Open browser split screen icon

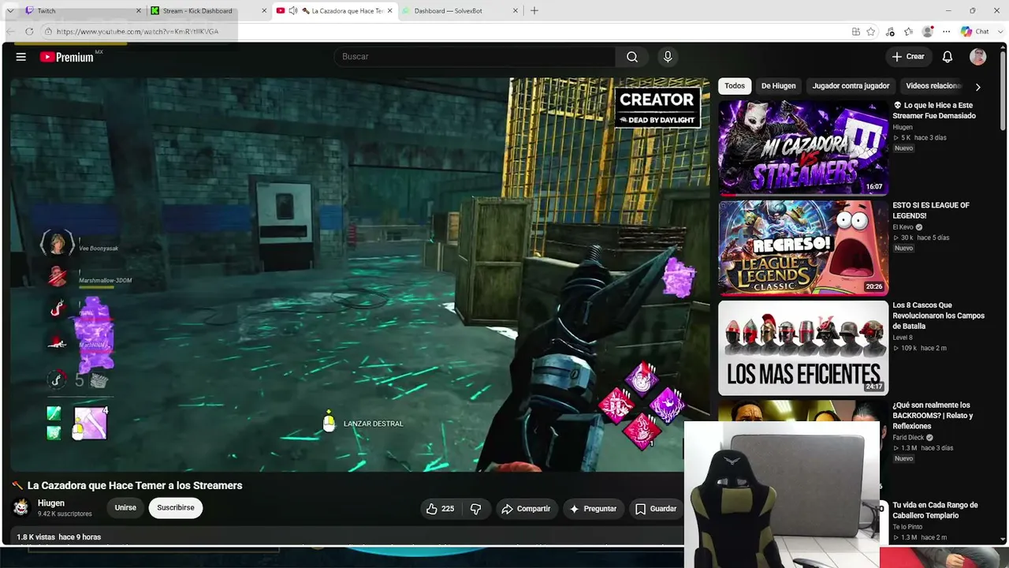(x=856, y=32)
